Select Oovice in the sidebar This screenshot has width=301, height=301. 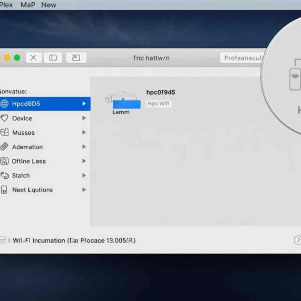coord(45,118)
